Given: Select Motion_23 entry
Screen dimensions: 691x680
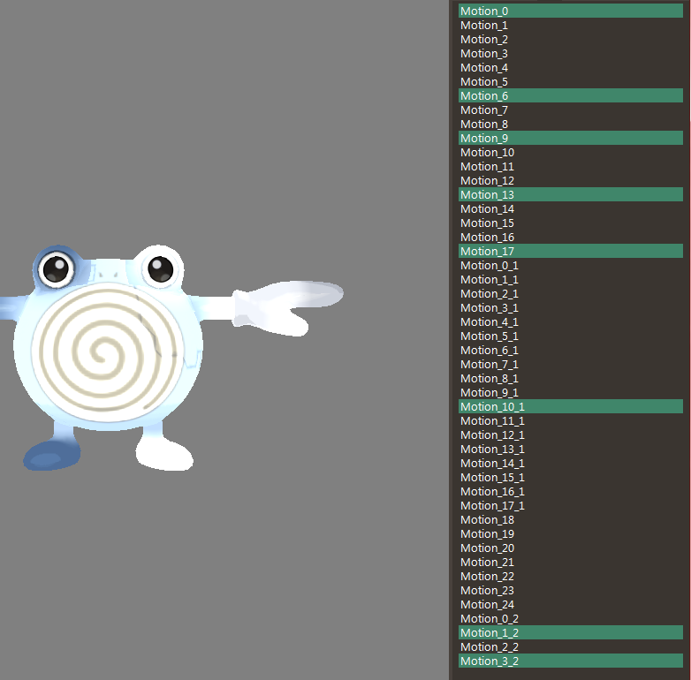Looking at the screenshot, I should click(x=570, y=589).
